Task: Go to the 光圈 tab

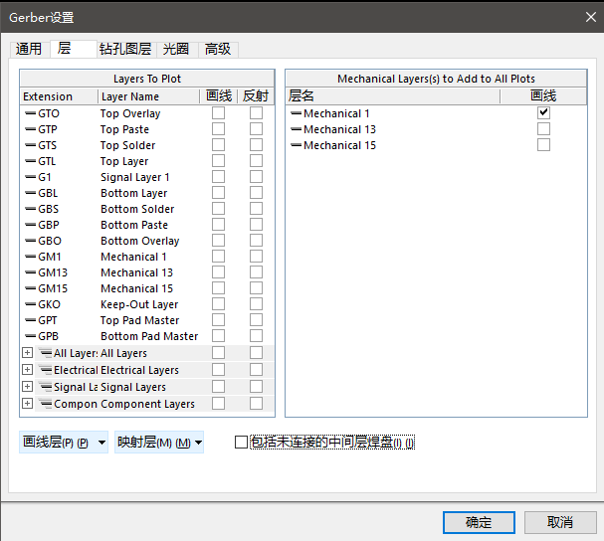Action: point(176,49)
